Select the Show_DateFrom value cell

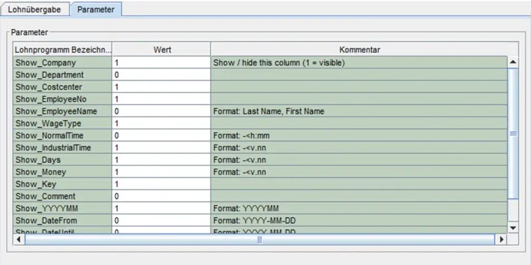coord(161,220)
